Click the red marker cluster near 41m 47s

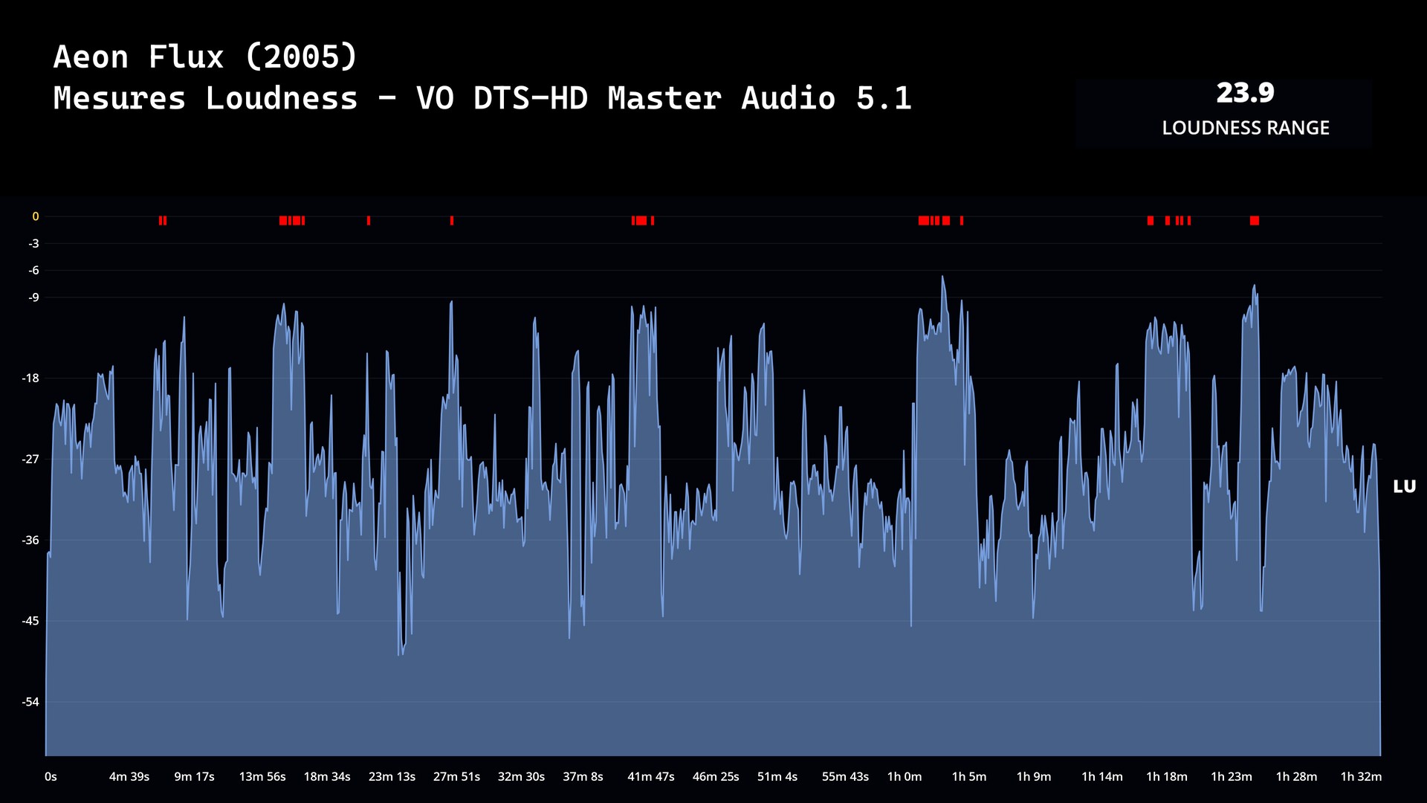click(x=641, y=221)
